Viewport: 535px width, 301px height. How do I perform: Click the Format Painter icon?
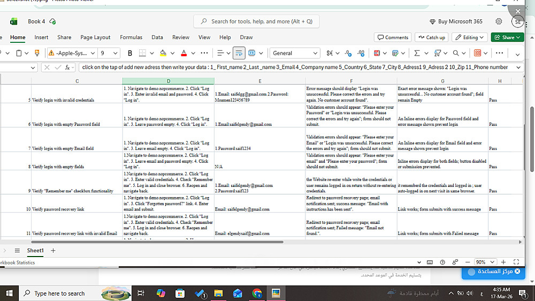click(x=37, y=54)
